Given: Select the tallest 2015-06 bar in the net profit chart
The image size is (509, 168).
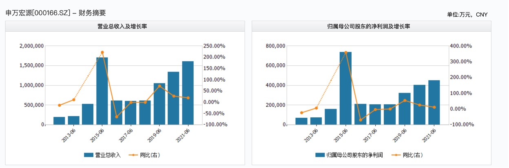Looking at the screenshot, I should point(345,88).
